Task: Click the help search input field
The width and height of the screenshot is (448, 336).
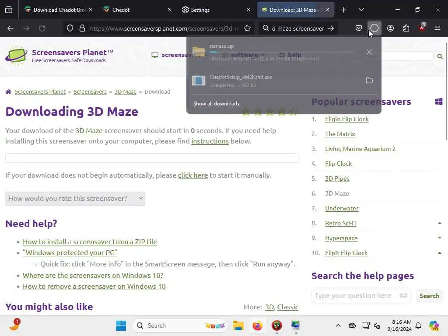Action: click(361, 296)
